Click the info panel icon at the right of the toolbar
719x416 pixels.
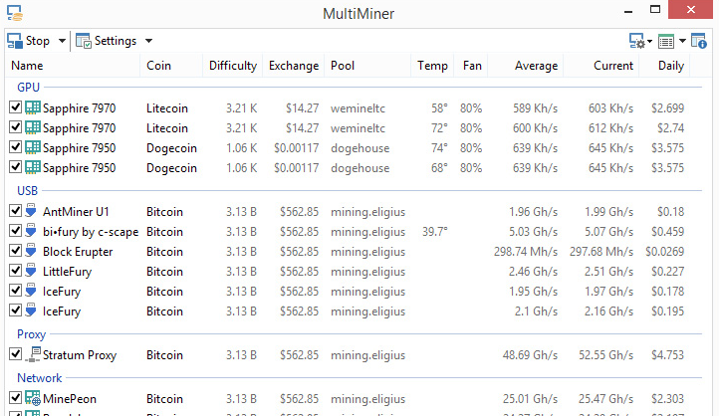tap(698, 41)
